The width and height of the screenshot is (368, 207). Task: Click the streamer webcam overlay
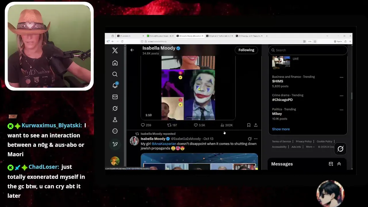coord(49,46)
